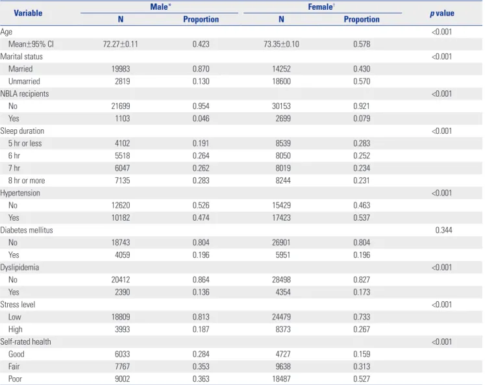Click the value 5951
Image resolution: width=485 pixels, height=385 pixels.
click(283, 255)
